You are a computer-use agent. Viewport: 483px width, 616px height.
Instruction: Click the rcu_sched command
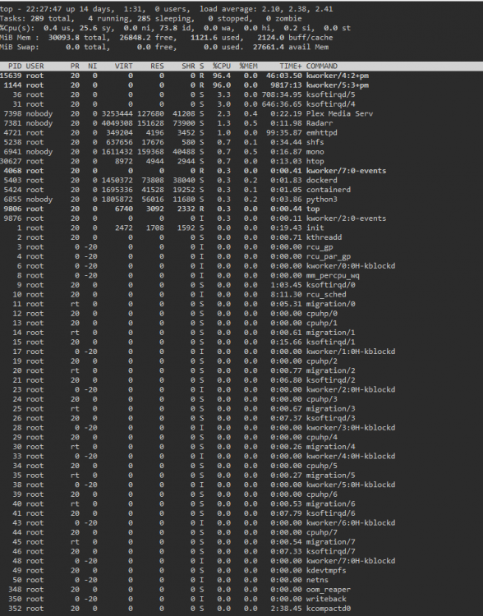(326, 294)
